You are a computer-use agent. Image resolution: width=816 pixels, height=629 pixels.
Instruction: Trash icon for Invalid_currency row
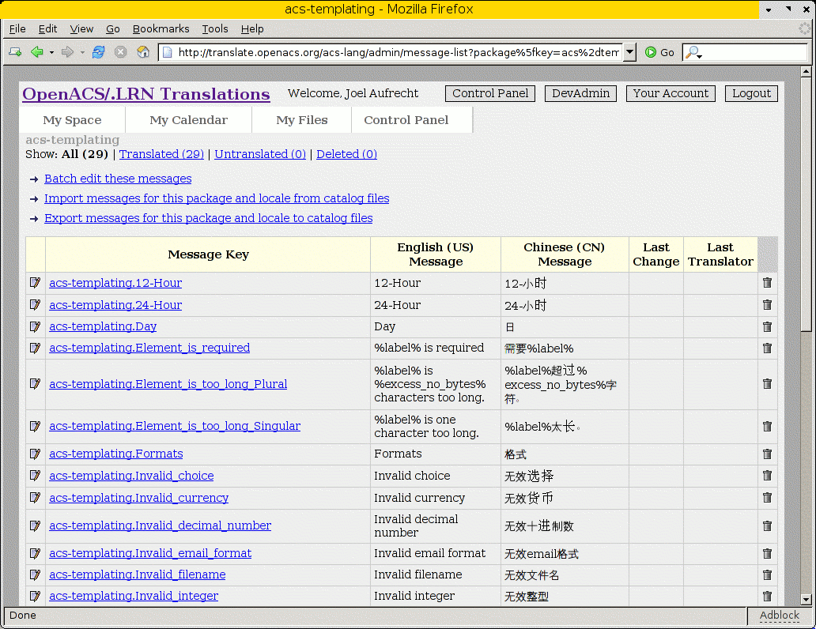767,498
